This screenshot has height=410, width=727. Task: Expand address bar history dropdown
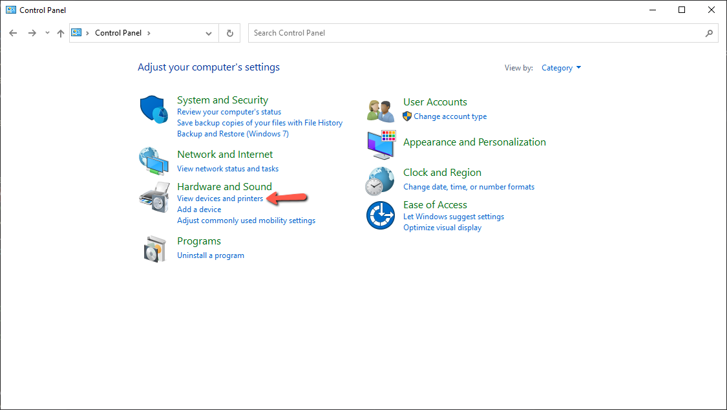[x=209, y=33]
